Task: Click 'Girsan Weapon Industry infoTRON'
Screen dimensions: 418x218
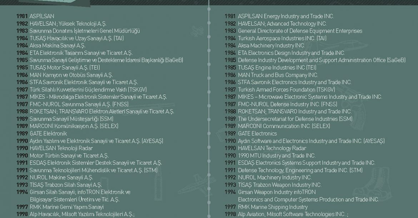Action: 277,192
